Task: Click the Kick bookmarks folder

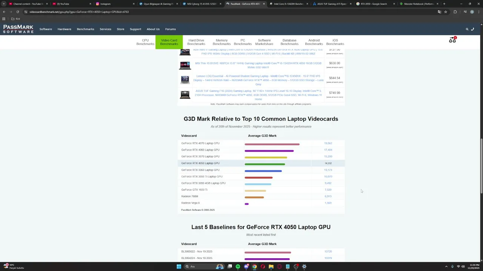Action: [15, 19]
